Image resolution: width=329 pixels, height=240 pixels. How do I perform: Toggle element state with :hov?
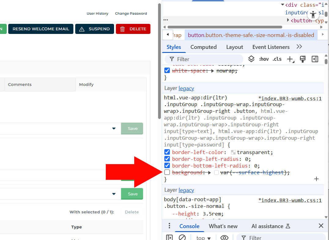264,59
